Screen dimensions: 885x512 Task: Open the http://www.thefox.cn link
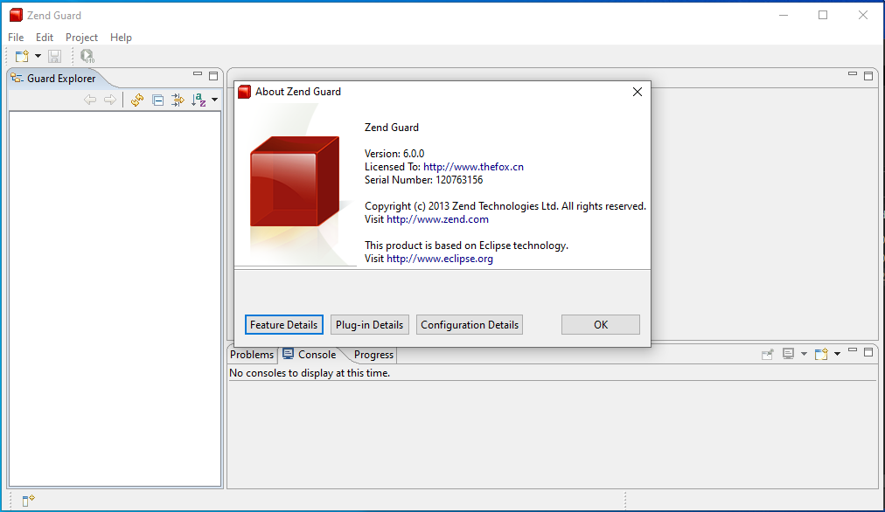pos(473,167)
